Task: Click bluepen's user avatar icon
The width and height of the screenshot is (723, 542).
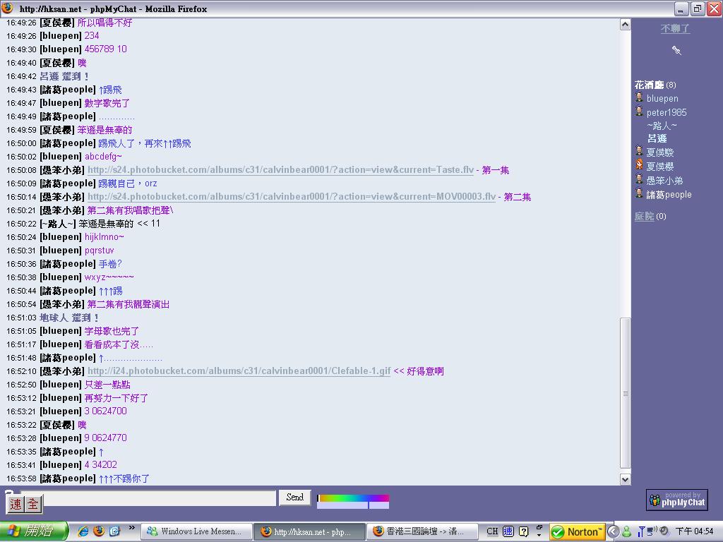Action: 639,98
